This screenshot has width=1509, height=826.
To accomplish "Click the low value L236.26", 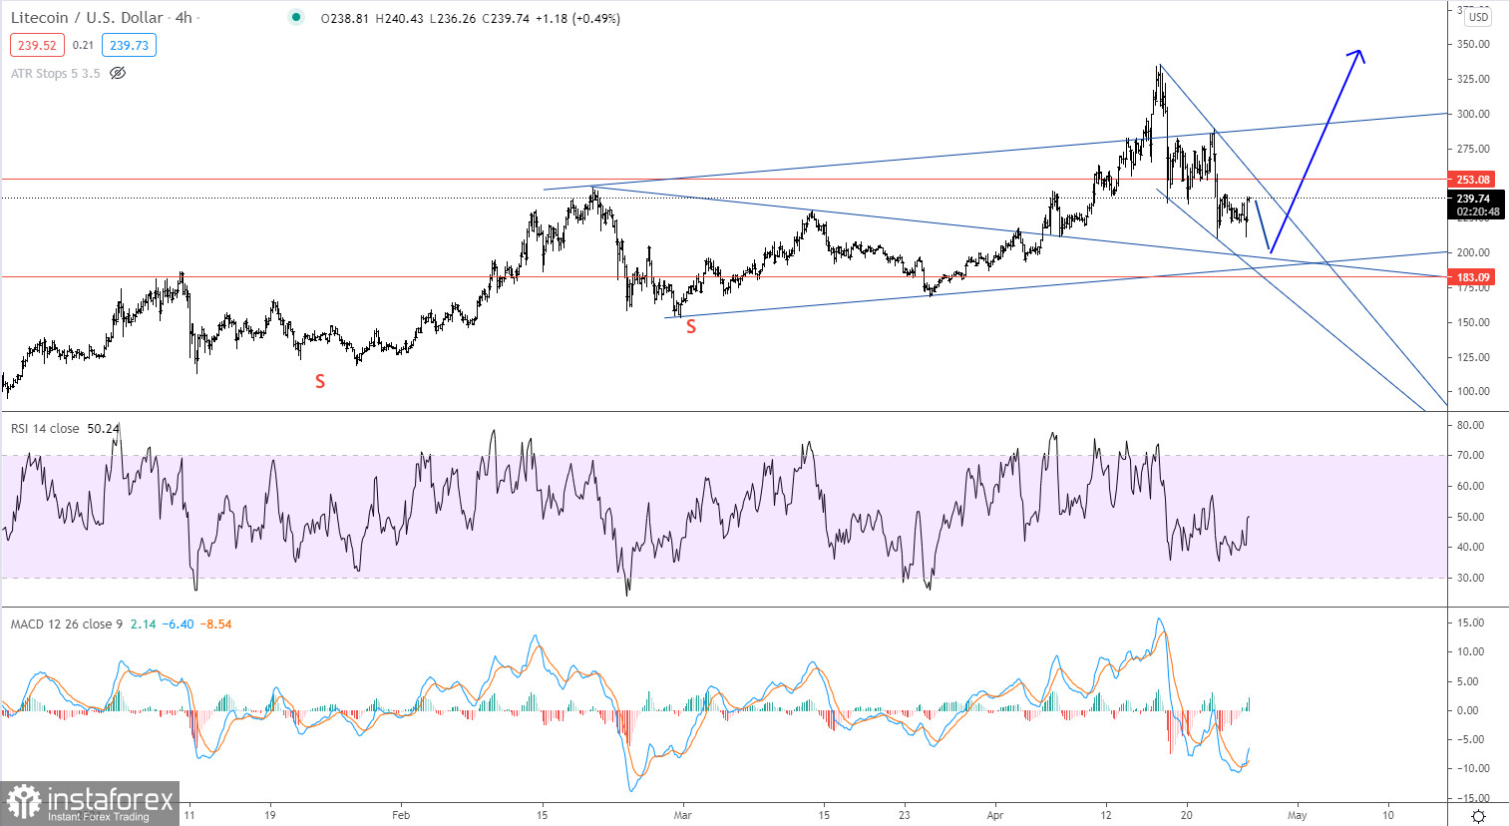I will [x=453, y=18].
